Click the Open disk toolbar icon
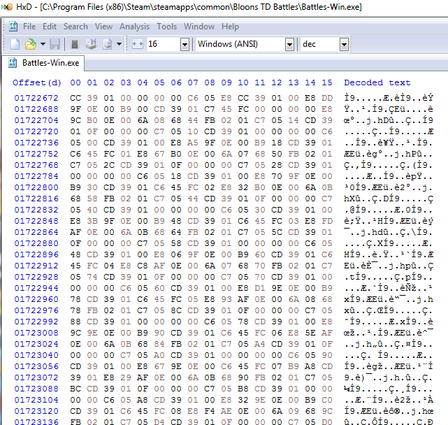The image size is (448, 425). coord(91,44)
